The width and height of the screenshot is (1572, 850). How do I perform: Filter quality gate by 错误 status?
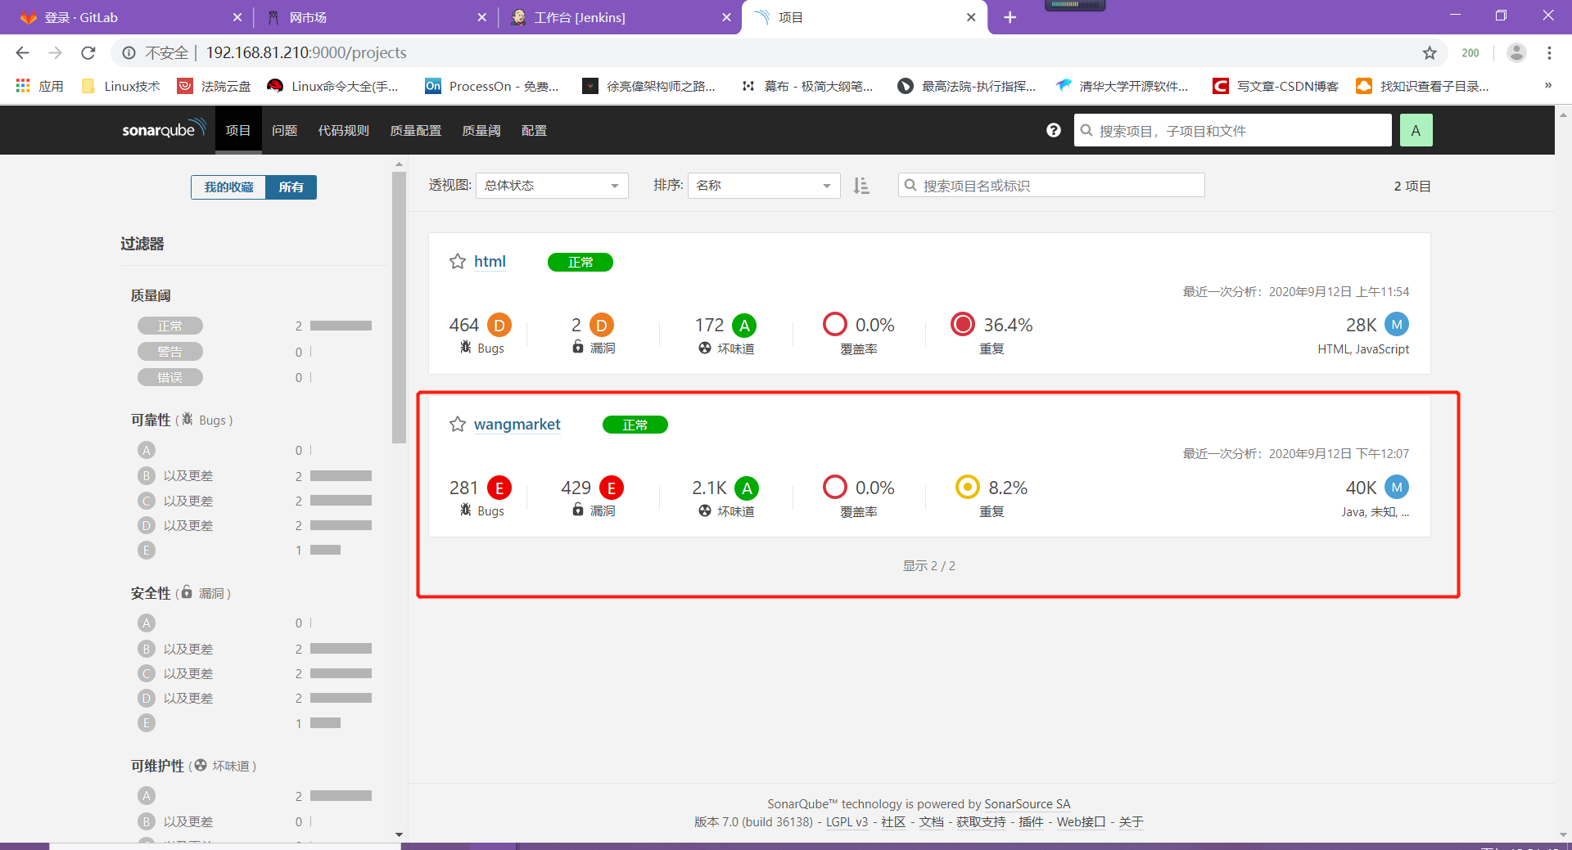170,377
